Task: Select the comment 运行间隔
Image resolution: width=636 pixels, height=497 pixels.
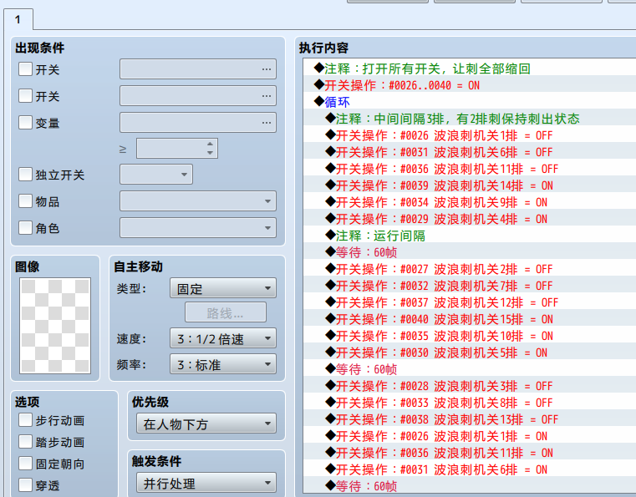Action: pyautogui.click(x=470, y=236)
